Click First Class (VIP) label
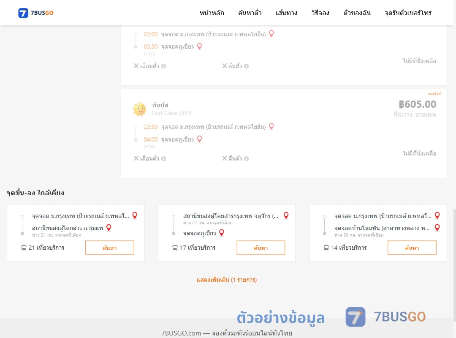The width and height of the screenshot is (456, 338). (171, 113)
